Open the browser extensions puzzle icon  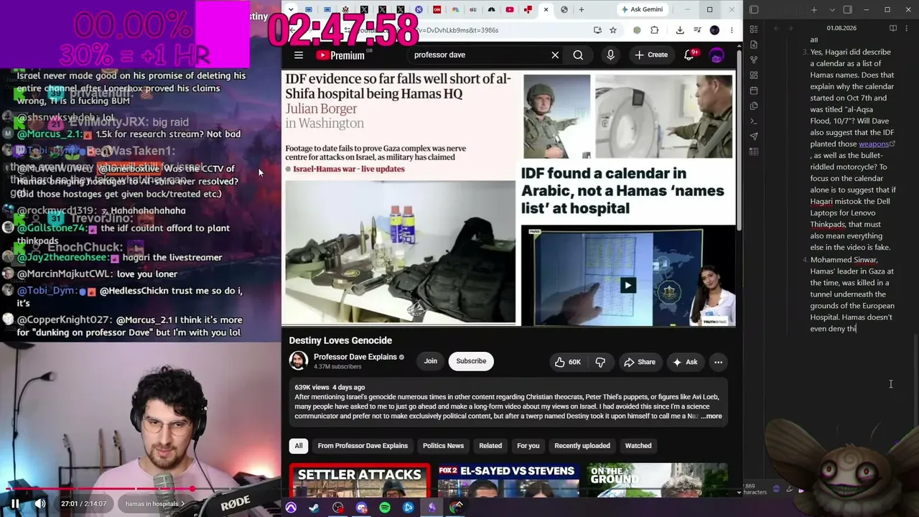(x=654, y=30)
